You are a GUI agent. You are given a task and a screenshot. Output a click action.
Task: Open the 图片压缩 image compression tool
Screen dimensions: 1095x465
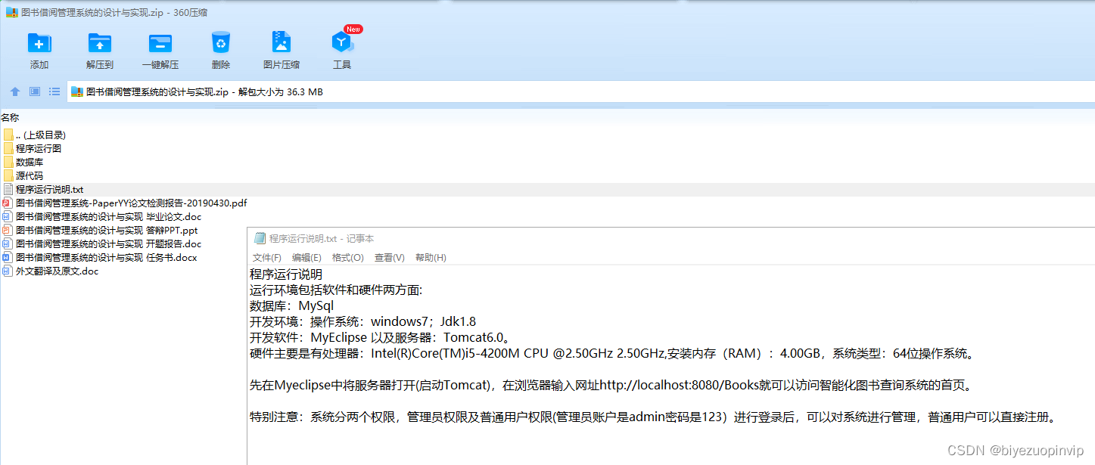282,42
